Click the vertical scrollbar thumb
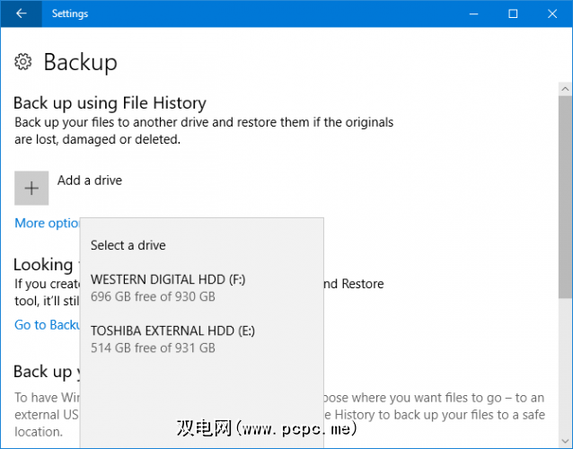 coord(565,171)
